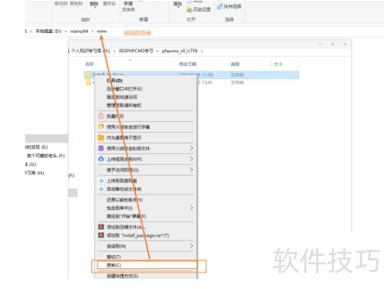Click the 反向选择 icon in the ribbon

coord(220,6)
